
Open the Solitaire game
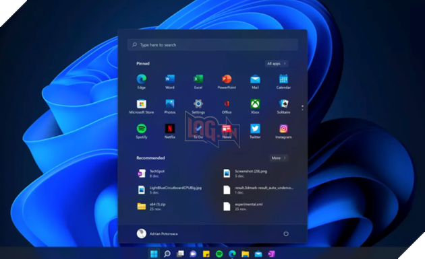point(283,106)
